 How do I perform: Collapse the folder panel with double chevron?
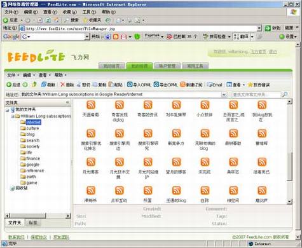click(67, 102)
